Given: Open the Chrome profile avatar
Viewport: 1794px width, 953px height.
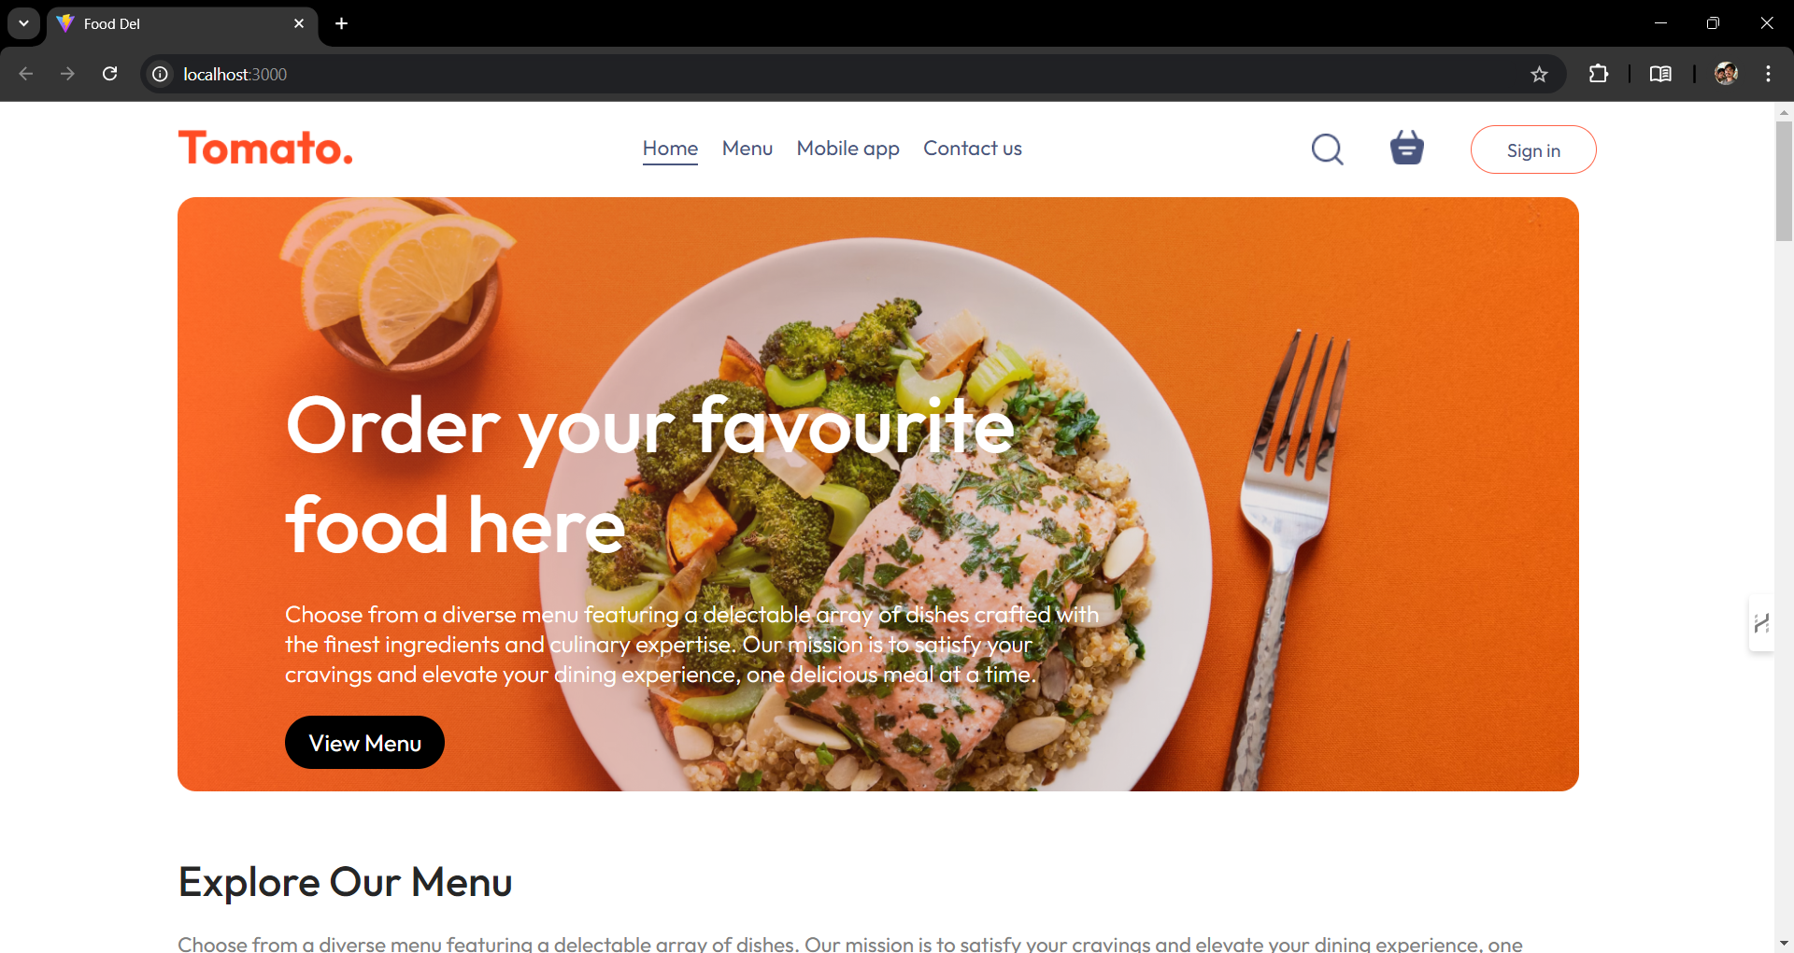Looking at the screenshot, I should pos(1726,74).
